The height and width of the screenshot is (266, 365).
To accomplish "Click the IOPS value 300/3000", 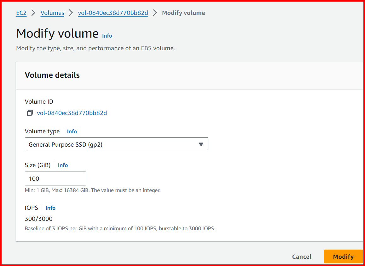I will point(39,219).
